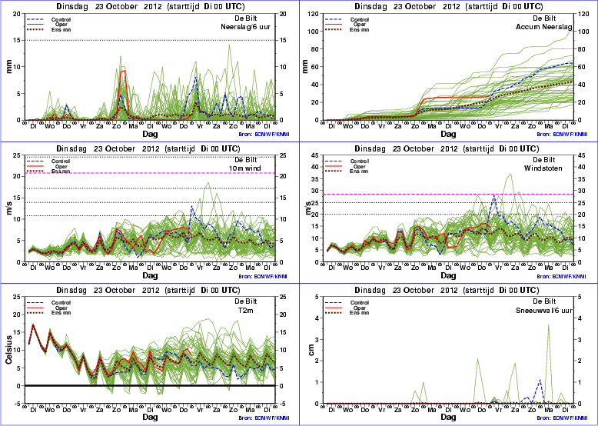Click the 'Accum Neerslag' chart label

pos(544,27)
